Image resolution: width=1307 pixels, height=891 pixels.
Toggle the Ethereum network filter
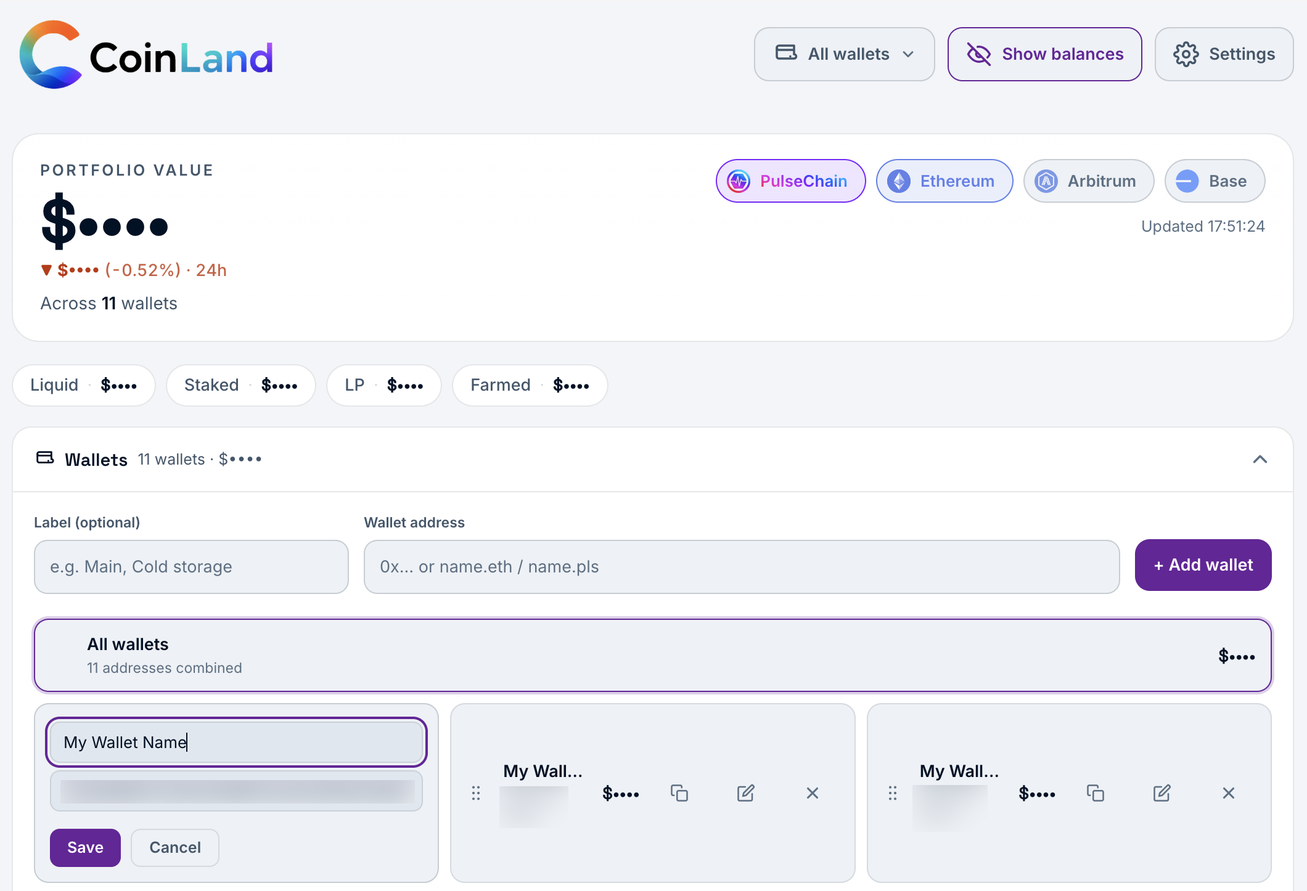tap(944, 181)
